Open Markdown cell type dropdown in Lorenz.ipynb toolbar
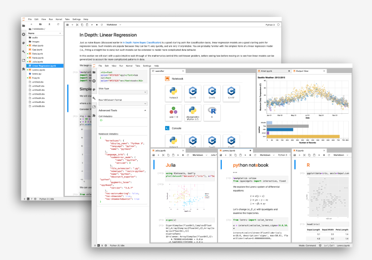The image size is (372, 260). coord(267,155)
